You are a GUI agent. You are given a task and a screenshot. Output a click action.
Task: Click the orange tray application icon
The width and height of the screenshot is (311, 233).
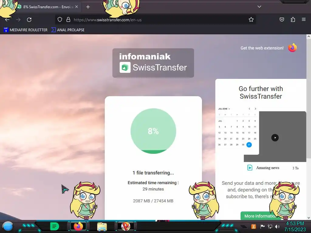tap(254, 226)
